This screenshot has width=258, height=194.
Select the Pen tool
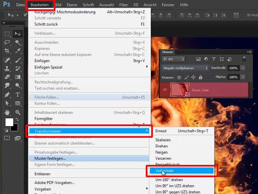7,95
